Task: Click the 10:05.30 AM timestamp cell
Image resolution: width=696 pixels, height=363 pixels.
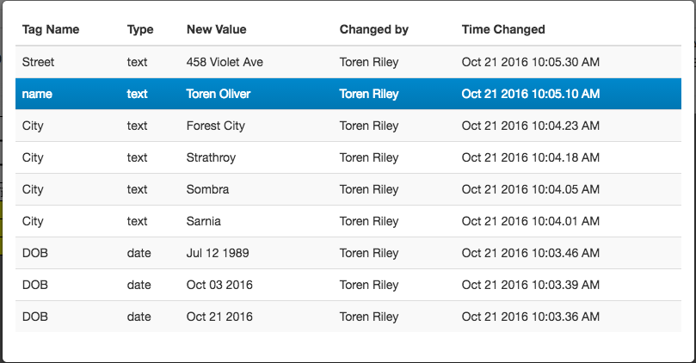Action: tap(531, 62)
